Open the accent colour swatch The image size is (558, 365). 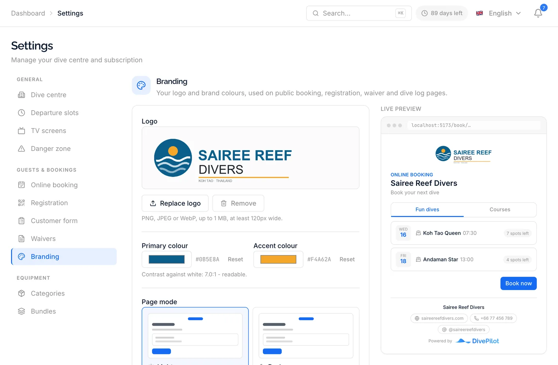point(278,259)
